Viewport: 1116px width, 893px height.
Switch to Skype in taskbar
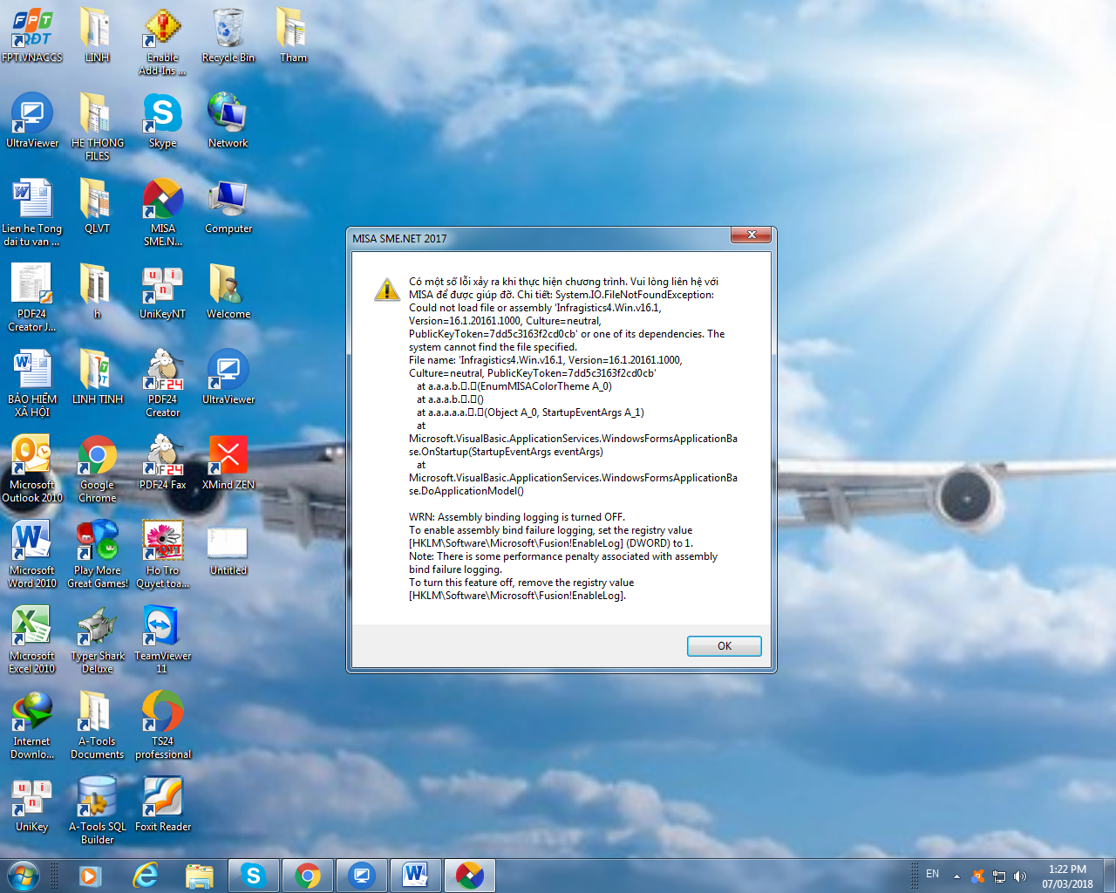[x=254, y=876]
